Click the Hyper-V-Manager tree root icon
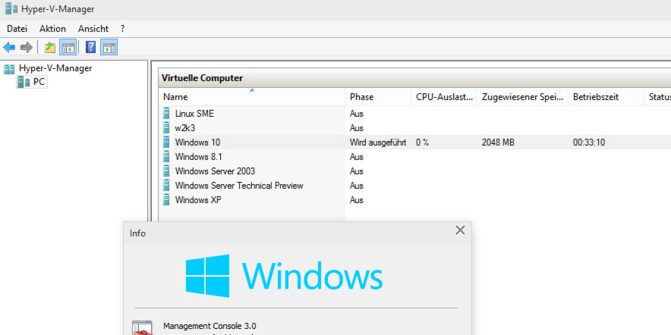Screen dimensions: 671x335 (9, 68)
